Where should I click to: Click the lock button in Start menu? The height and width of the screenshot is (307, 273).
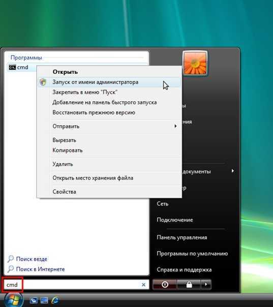[x=189, y=284]
